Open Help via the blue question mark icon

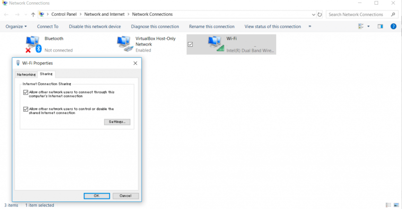point(393,26)
